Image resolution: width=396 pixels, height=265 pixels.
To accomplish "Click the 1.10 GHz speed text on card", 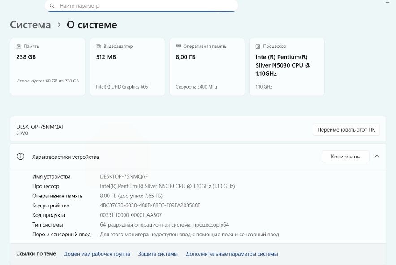I will (264, 87).
